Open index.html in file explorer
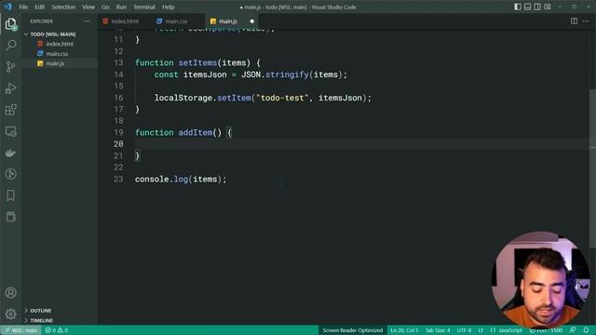The height and width of the screenshot is (335, 596). (60, 44)
